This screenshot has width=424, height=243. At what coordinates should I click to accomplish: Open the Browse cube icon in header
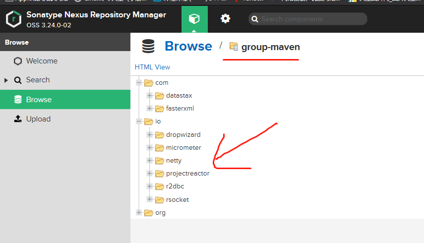(x=194, y=19)
